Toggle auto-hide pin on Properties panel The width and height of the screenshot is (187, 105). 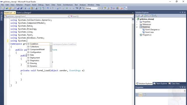pyautogui.click(x=182, y=87)
